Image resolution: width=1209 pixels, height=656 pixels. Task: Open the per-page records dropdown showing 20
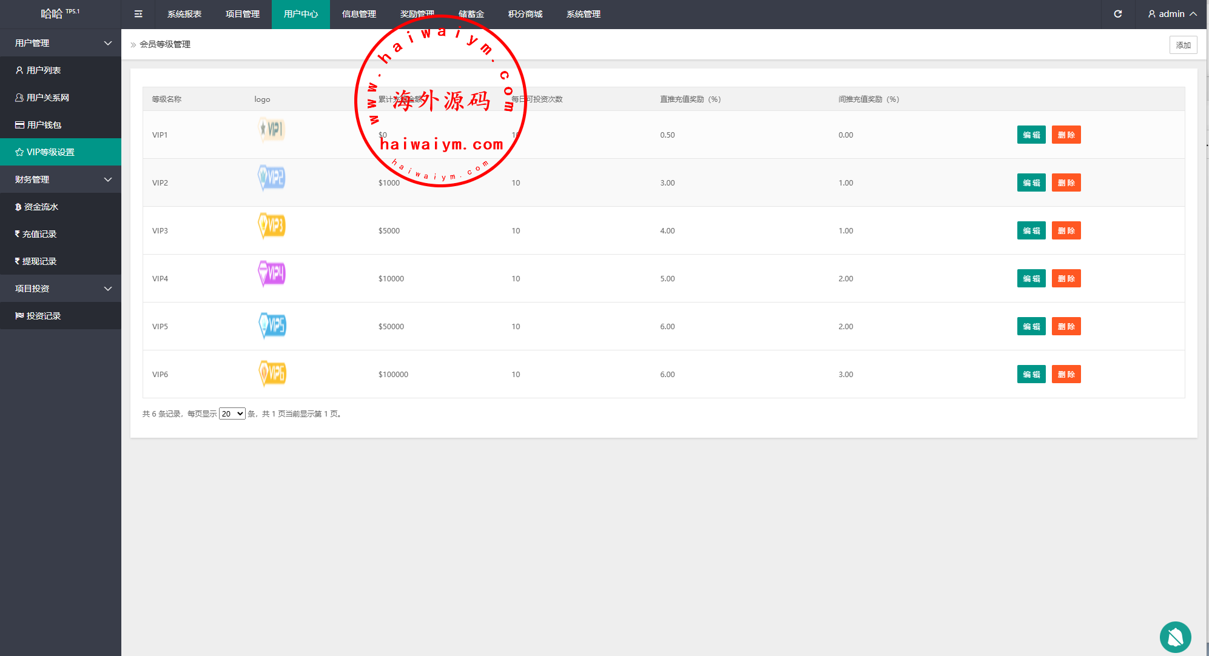click(232, 413)
